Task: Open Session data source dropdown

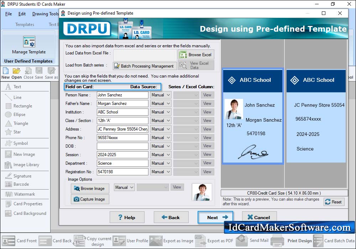Action: 161,155
